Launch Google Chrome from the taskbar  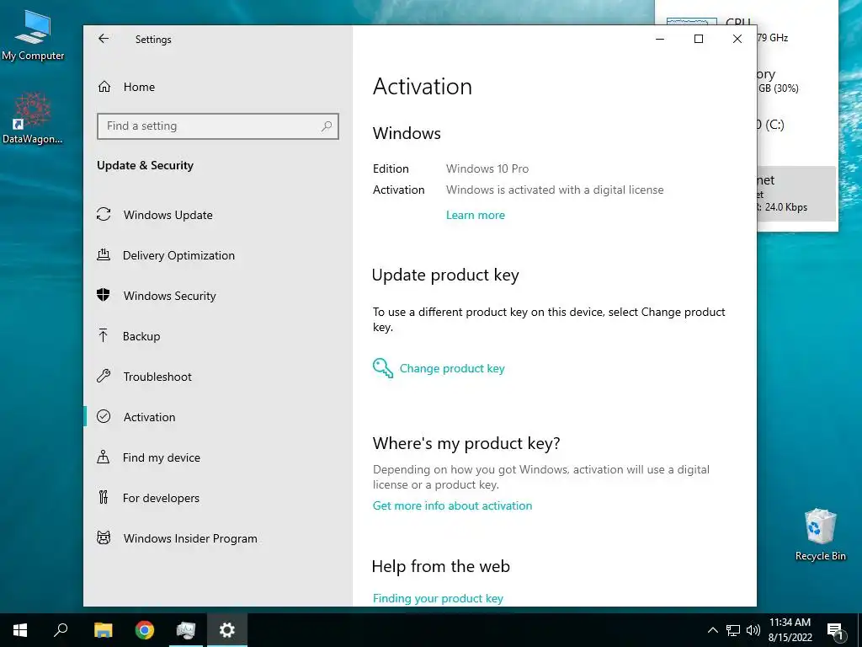145,630
